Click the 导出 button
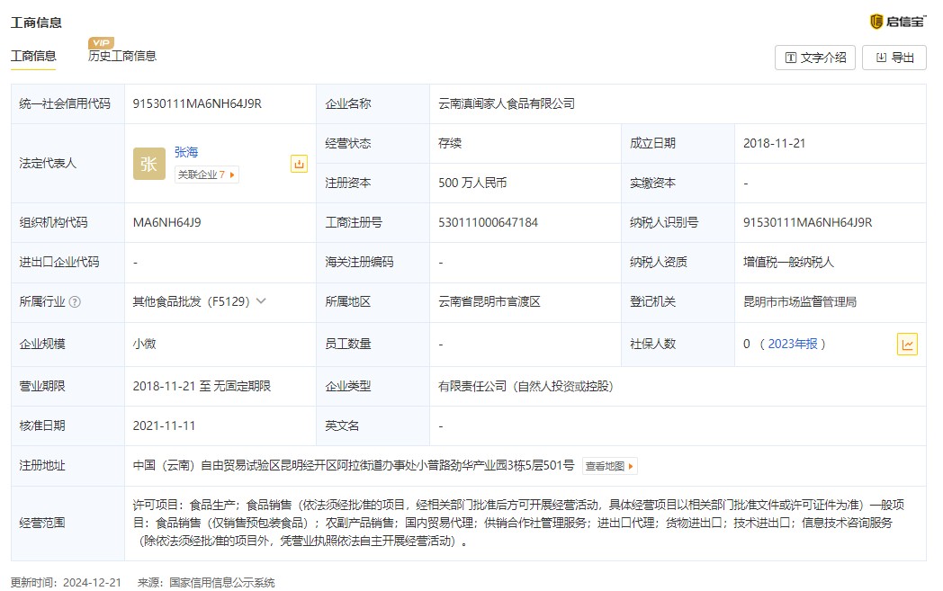Viewport: 943px width, 591px height. pyautogui.click(x=894, y=58)
